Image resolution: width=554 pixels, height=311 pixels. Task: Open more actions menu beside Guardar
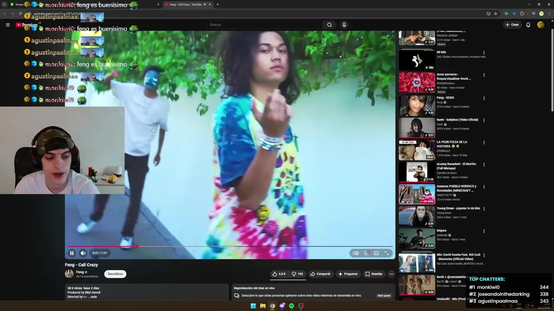391,274
